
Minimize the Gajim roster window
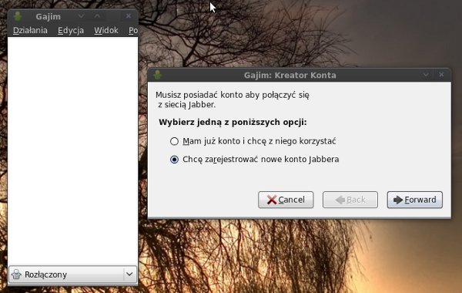pos(82,16)
